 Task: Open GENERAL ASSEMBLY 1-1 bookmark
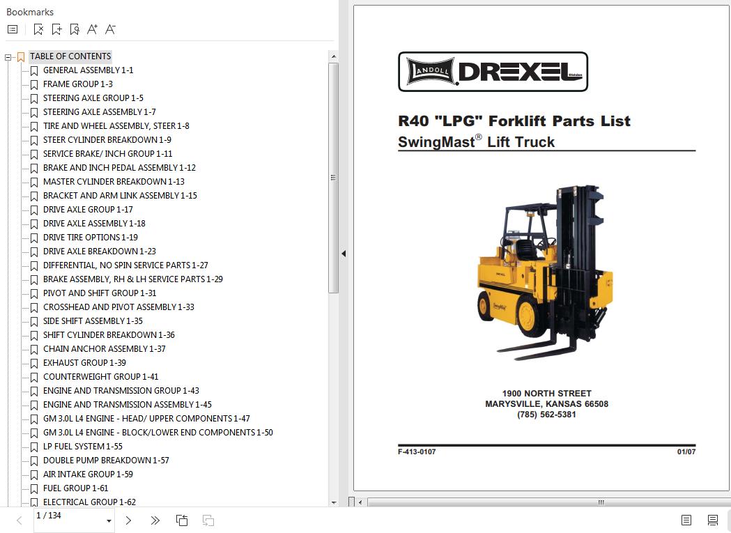(x=88, y=70)
